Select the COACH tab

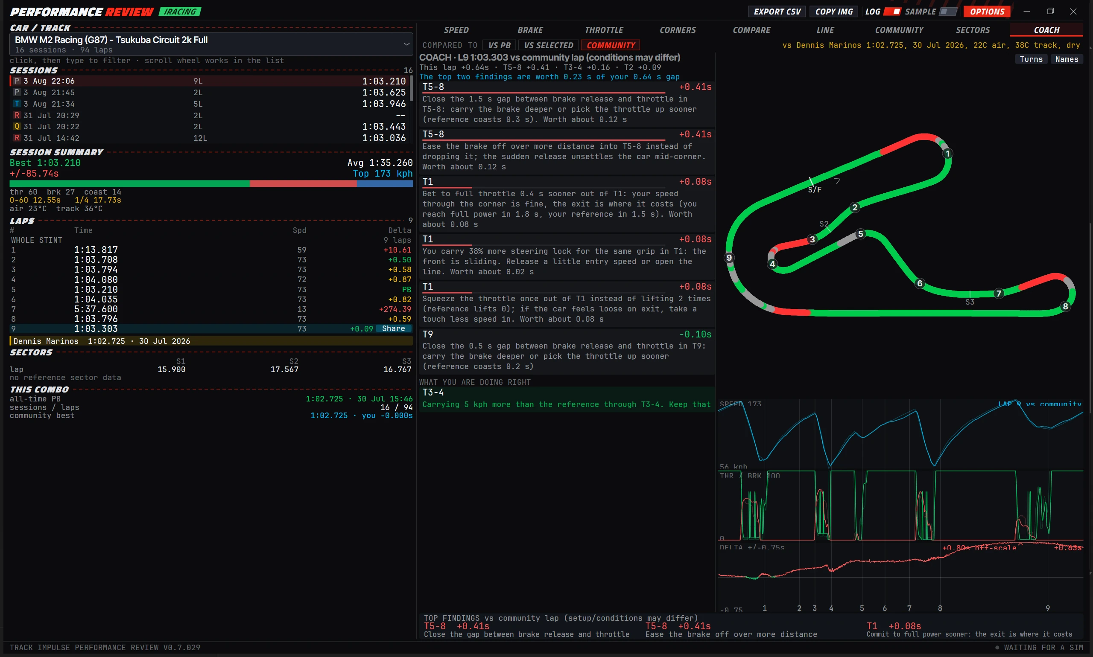coord(1046,30)
